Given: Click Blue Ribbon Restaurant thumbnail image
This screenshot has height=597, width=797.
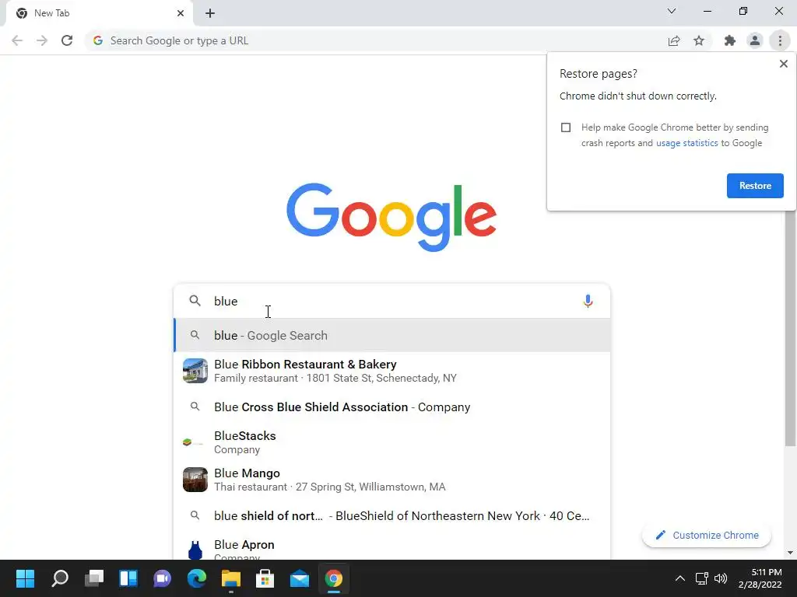Looking at the screenshot, I should 195,371.
